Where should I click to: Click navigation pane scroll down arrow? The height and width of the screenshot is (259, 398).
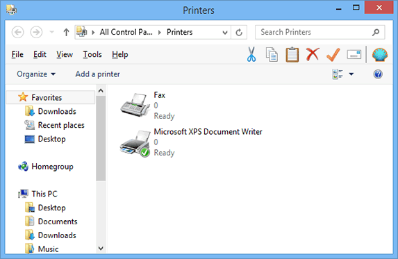(101, 248)
